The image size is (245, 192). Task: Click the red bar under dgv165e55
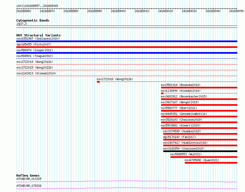tap(127, 47)
